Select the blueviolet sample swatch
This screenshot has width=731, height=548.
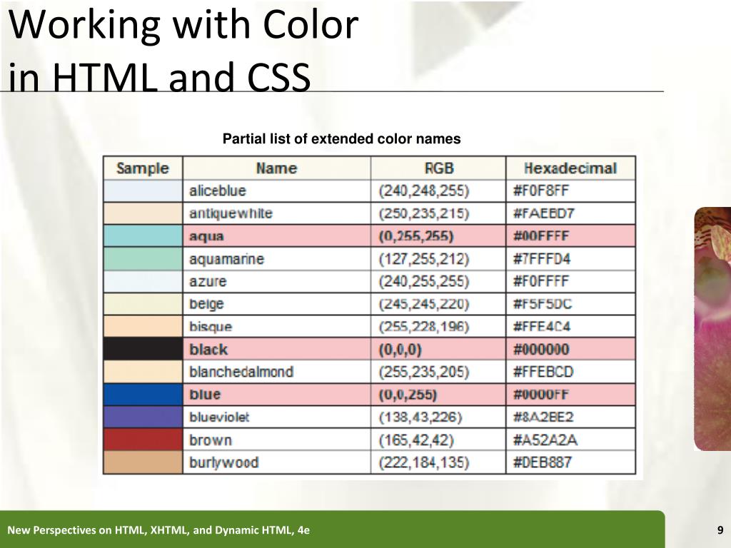143,417
